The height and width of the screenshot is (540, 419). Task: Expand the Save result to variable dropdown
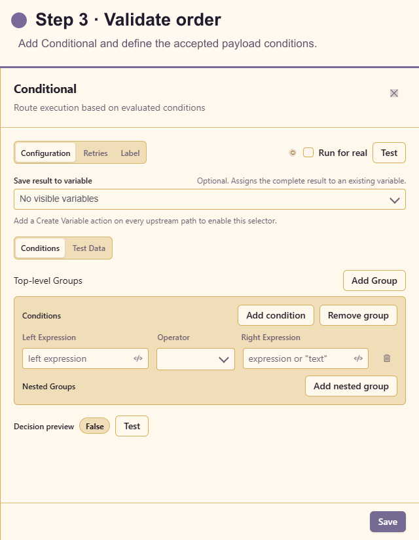click(x=209, y=199)
